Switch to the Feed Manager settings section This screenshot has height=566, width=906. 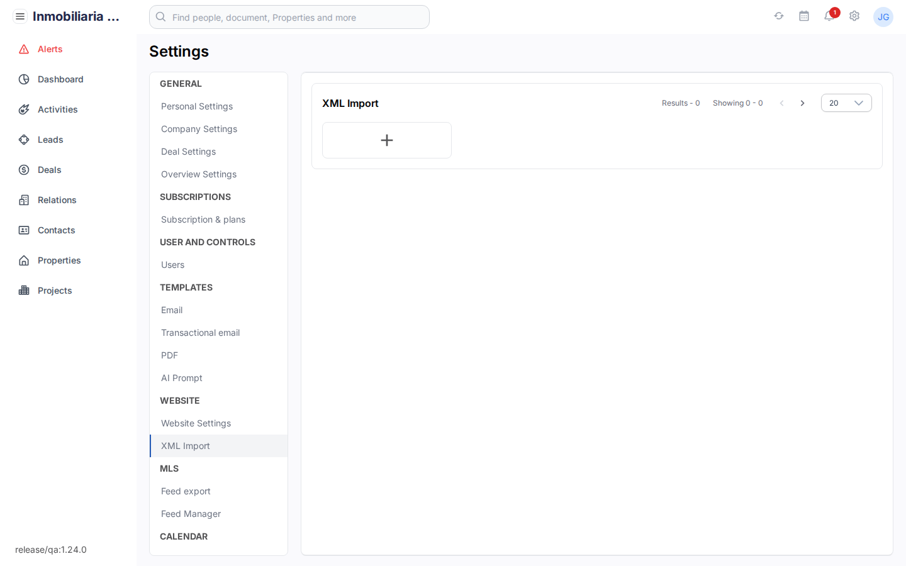click(x=191, y=514)
